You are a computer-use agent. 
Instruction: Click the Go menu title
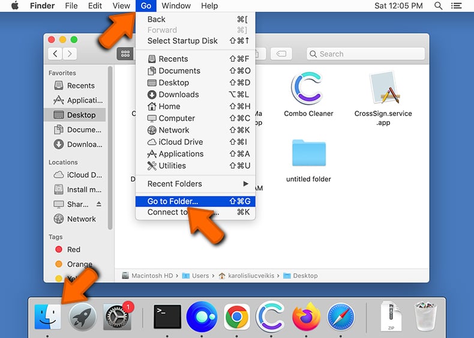(x=146, y=6)
